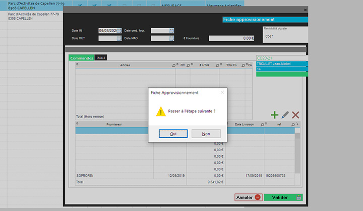Confirm with the Oui button

tap(173, 134)
